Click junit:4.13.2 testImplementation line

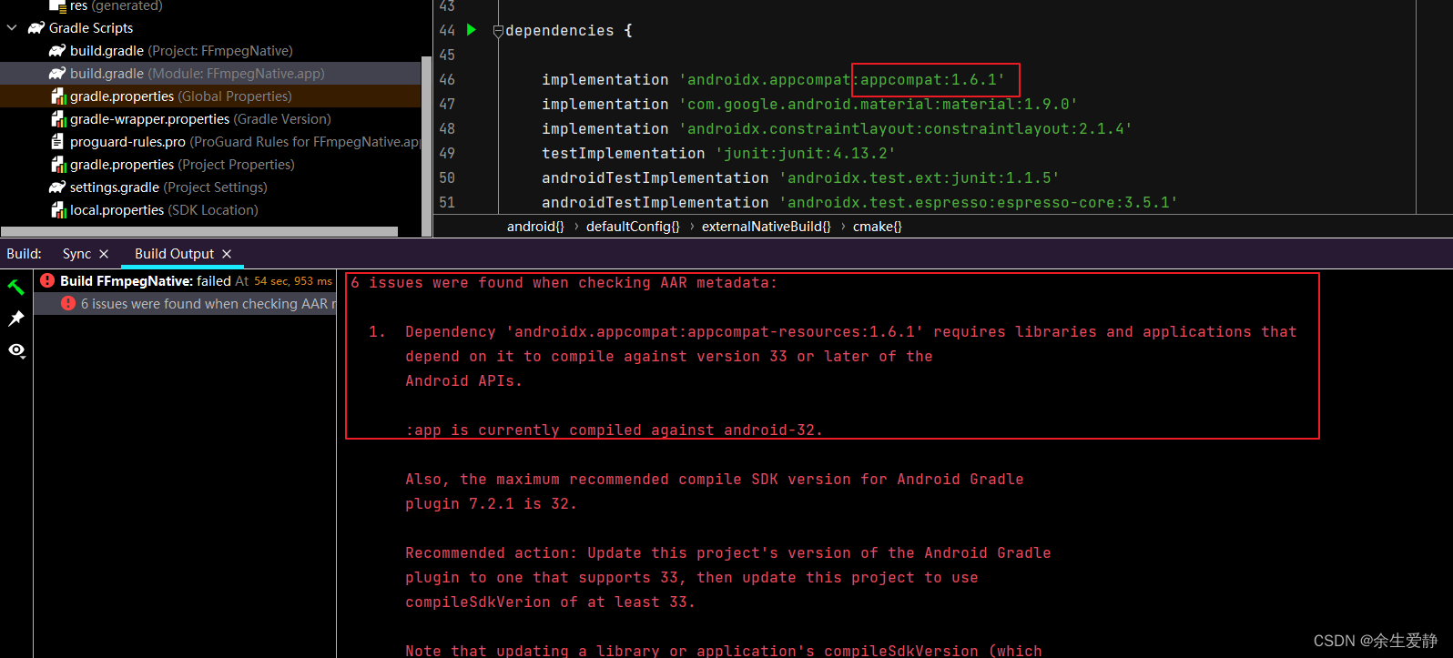(x=718, y=154)
